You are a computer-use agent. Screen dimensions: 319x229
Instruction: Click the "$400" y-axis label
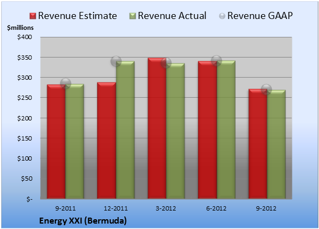[x=24, y=37]
